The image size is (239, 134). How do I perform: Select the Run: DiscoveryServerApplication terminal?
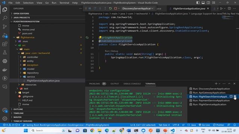tap(211, 89)
